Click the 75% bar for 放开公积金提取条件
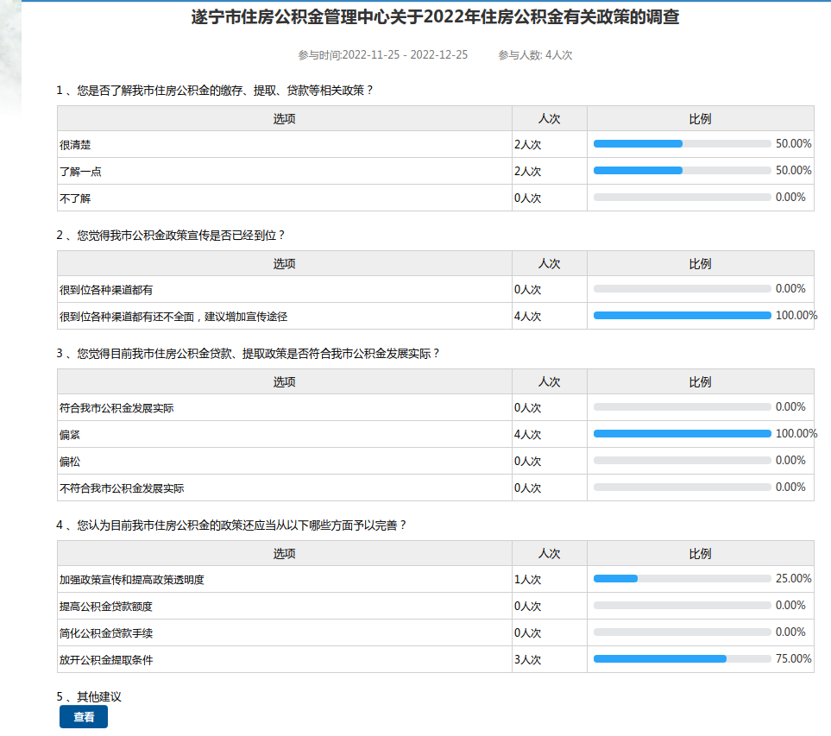This screenshot has height=736, width=831. pos(682,659)
